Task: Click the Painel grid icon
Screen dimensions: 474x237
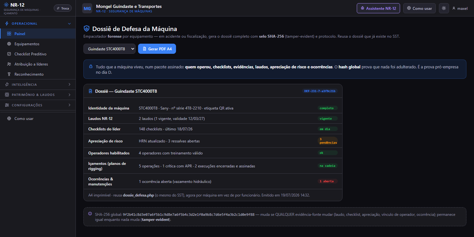Action: click(9, 34)
